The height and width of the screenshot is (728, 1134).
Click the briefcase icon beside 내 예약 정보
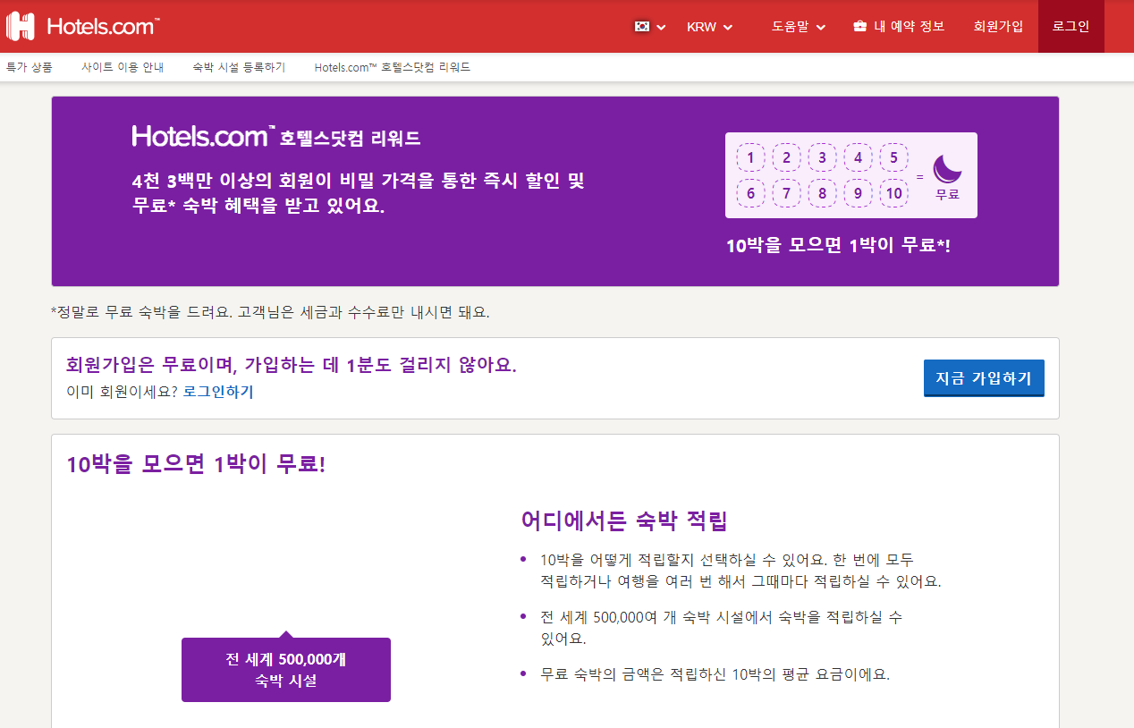click(x=859, y=26)
